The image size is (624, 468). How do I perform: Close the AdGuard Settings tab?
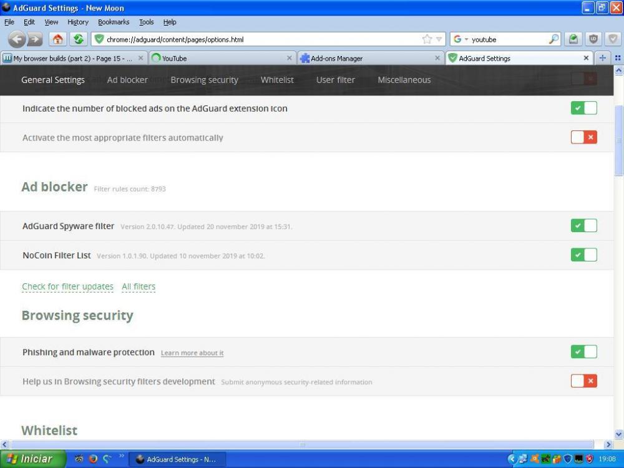click(586, 58)
